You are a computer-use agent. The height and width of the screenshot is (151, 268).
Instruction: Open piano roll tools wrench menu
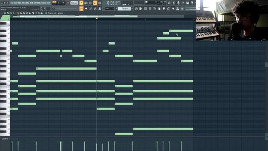(x=5, y=13)
